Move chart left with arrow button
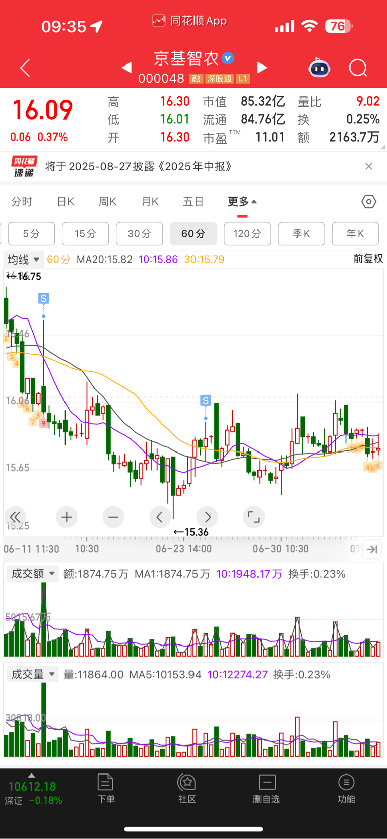 (160, 517)
